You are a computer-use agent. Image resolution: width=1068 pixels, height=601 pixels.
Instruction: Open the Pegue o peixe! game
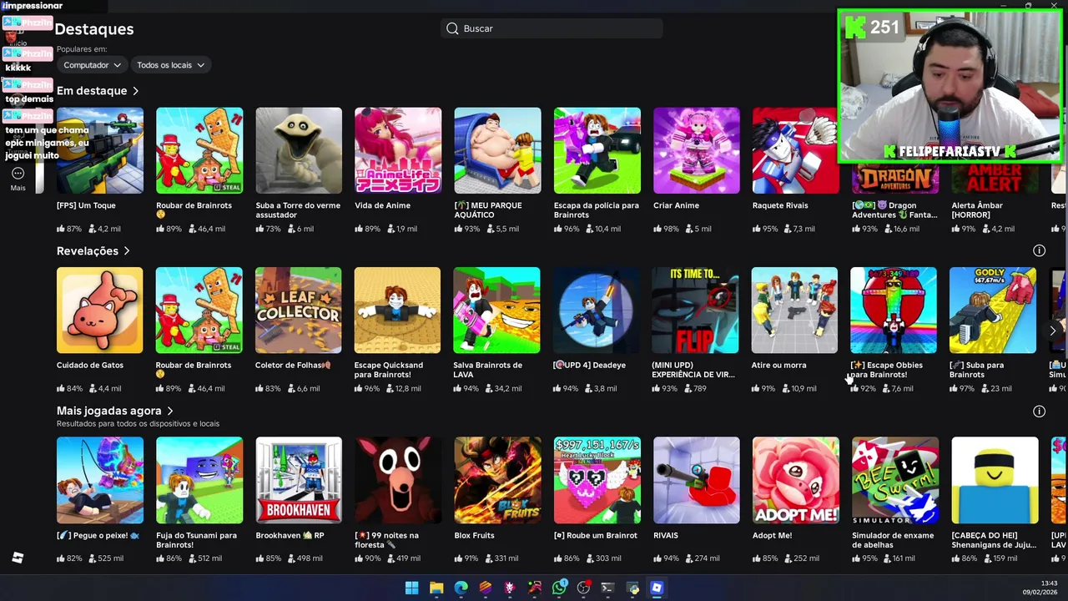tap(100, 480)
